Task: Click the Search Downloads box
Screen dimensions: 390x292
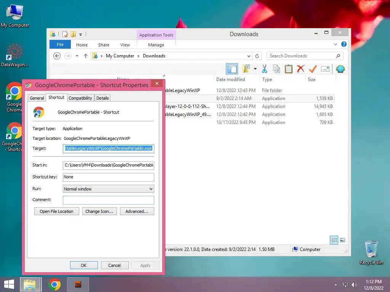Action: [x=305, y=56]
